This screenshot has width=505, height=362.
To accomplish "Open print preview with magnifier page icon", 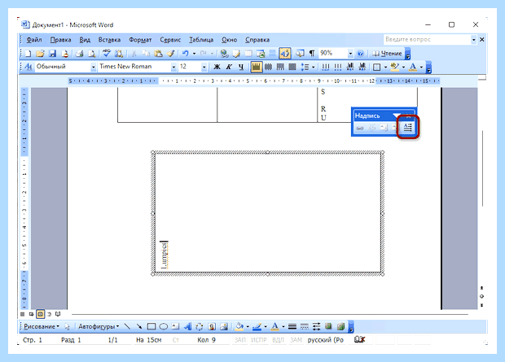I will [x=92, y=54].
